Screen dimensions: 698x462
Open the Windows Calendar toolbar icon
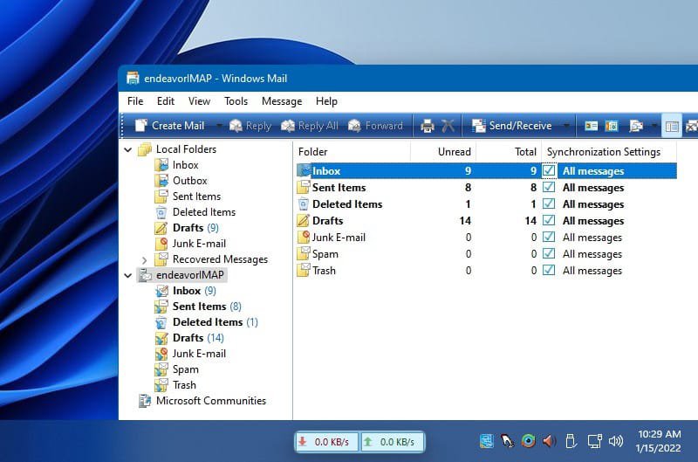point(612,126)
